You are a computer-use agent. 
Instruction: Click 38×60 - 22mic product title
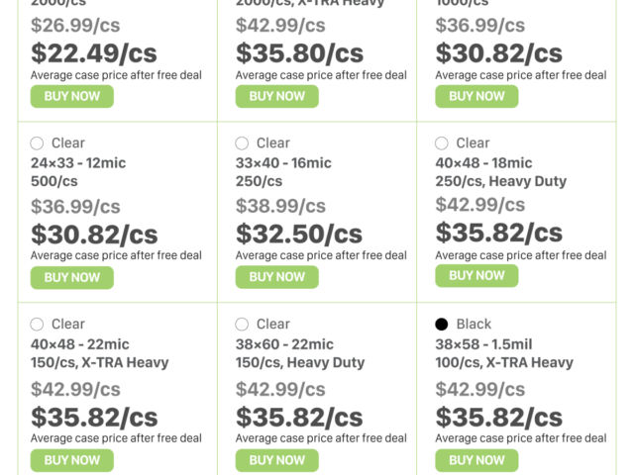[284, 344]
